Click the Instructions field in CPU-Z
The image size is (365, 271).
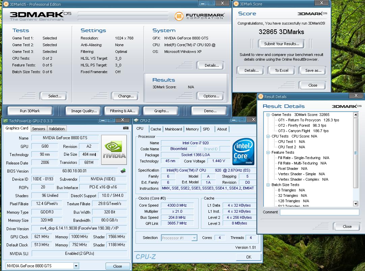tap(208, 188)
